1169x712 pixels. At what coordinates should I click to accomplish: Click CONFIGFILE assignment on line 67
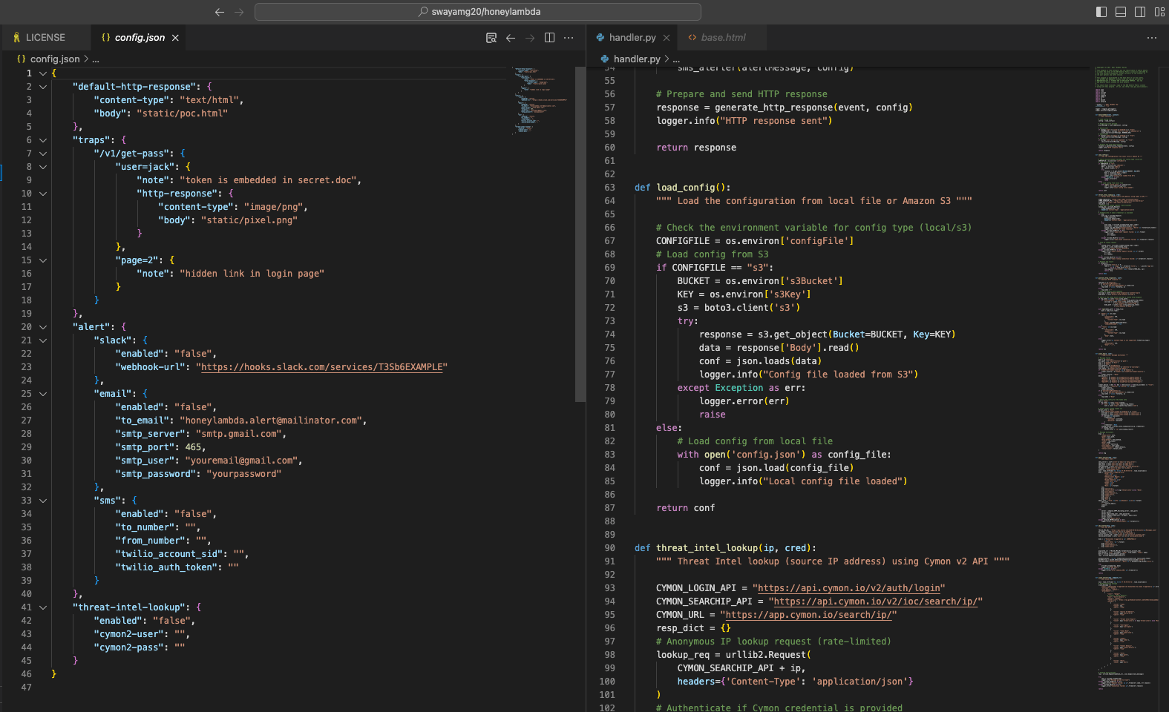755,241
